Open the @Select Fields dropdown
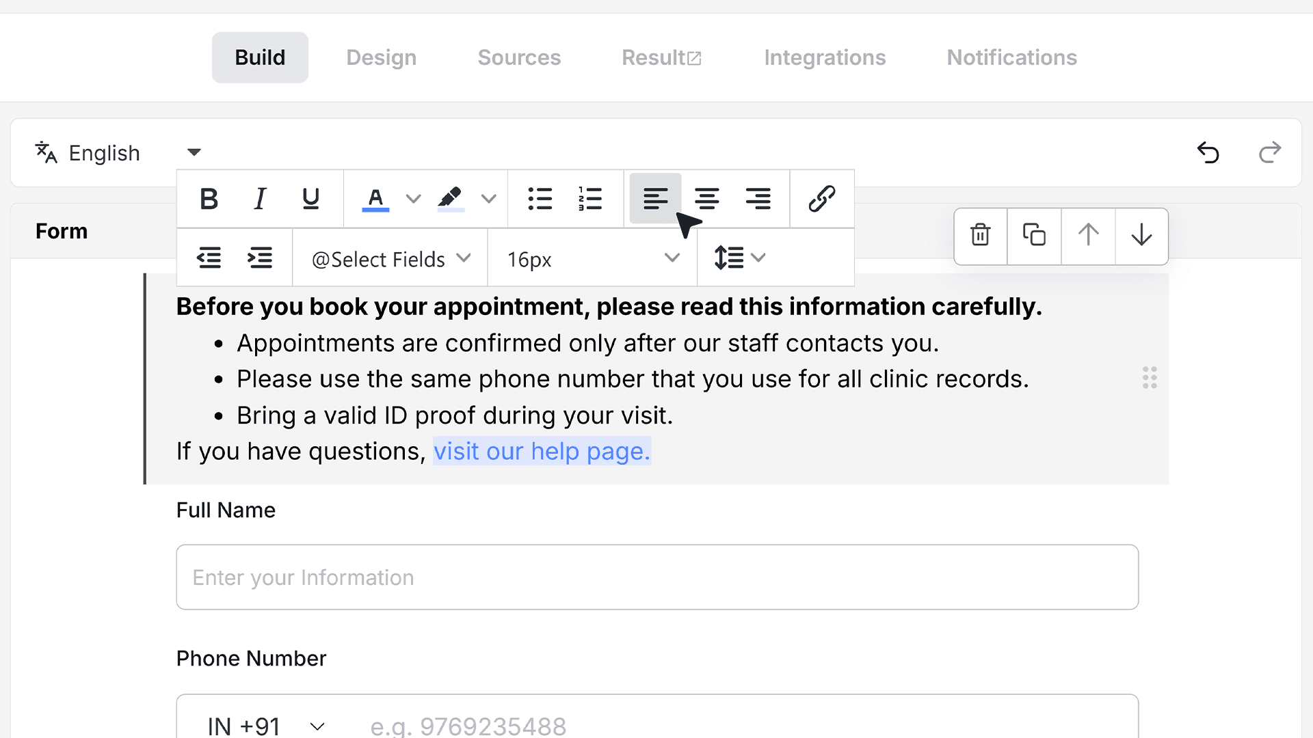 390,259
